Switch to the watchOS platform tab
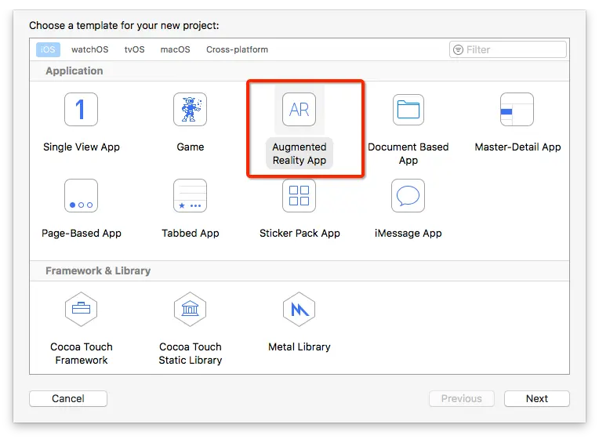The width and height of the screenshot is (599, 439). tap(90, 49)
